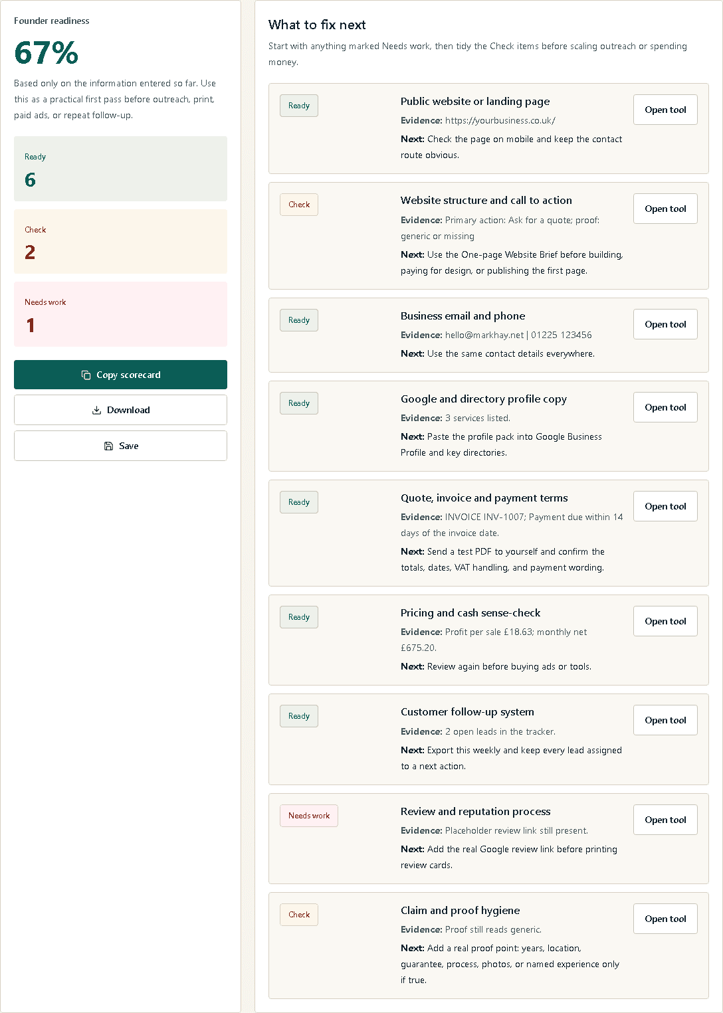Click Proof still reads generic evidence
Image resolution: width=723 pixels, height=1013 pixels.
click(x=494, y=930)
